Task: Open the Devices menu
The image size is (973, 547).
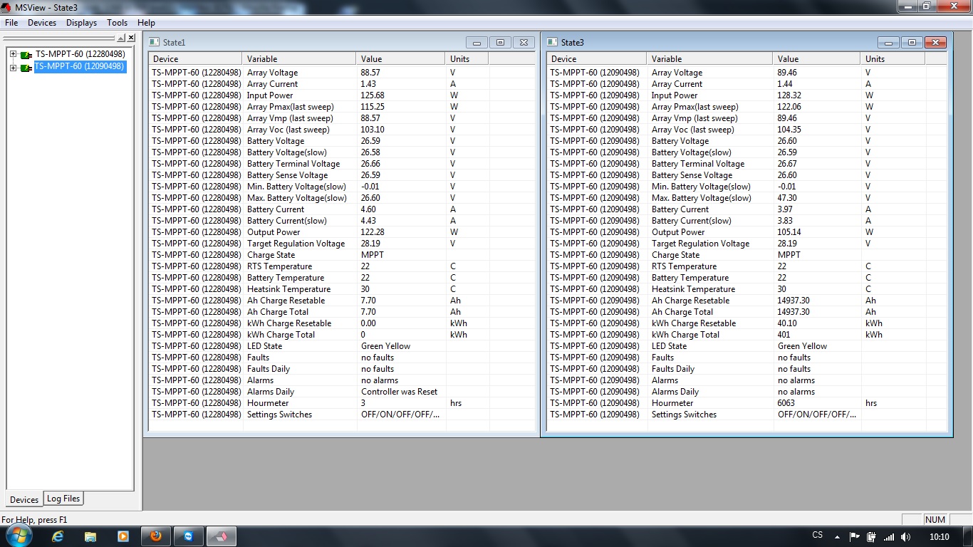Action: click(x=42, y=23)
